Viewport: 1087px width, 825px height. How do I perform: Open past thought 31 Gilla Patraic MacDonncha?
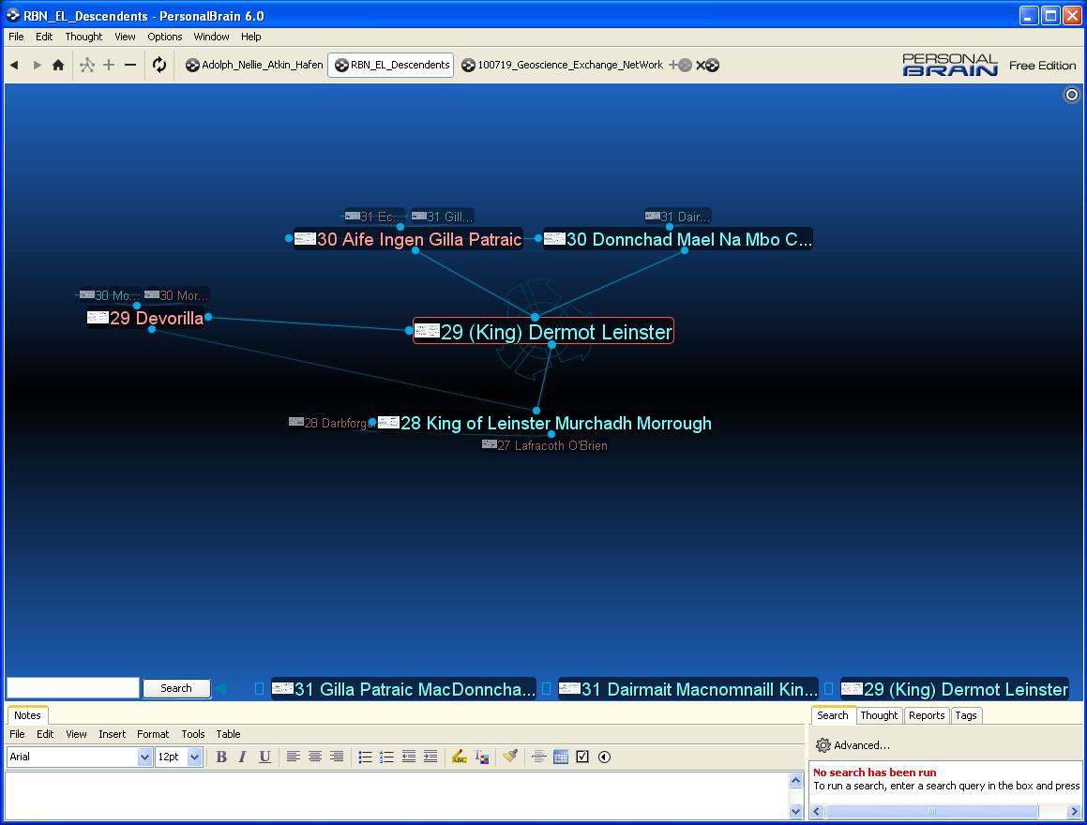[404, 689]
